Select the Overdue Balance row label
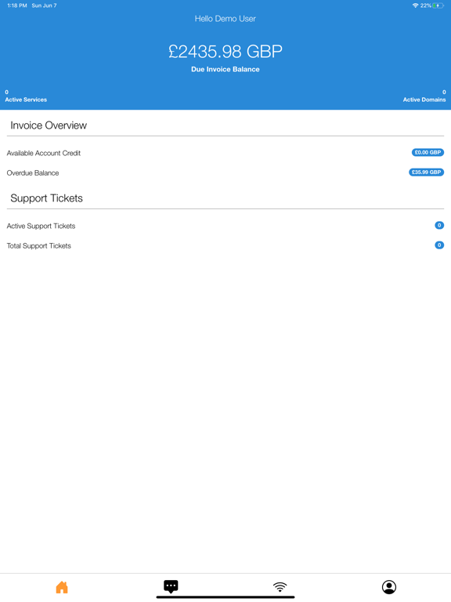 point(33,173)
